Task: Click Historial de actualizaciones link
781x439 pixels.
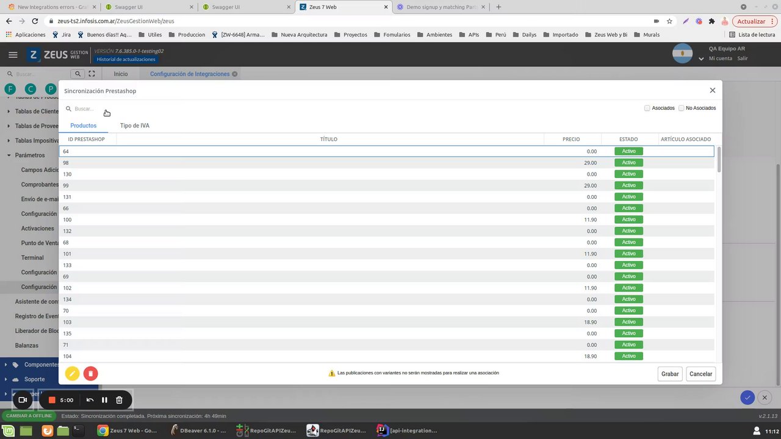Action: click(x=126, y=59)
